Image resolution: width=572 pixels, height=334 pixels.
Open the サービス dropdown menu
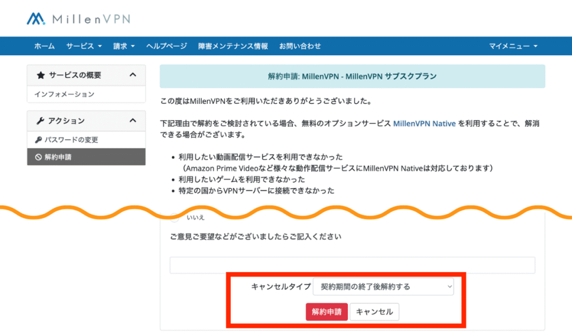pyautogui.click(x=84, y=46)
